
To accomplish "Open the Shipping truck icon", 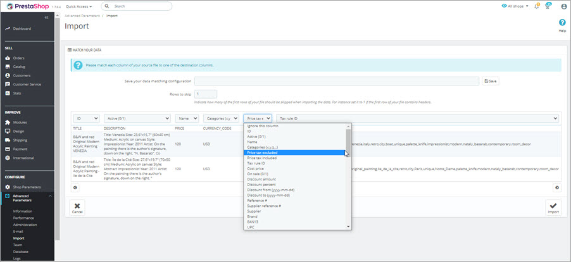I will [x=8, y=140].
